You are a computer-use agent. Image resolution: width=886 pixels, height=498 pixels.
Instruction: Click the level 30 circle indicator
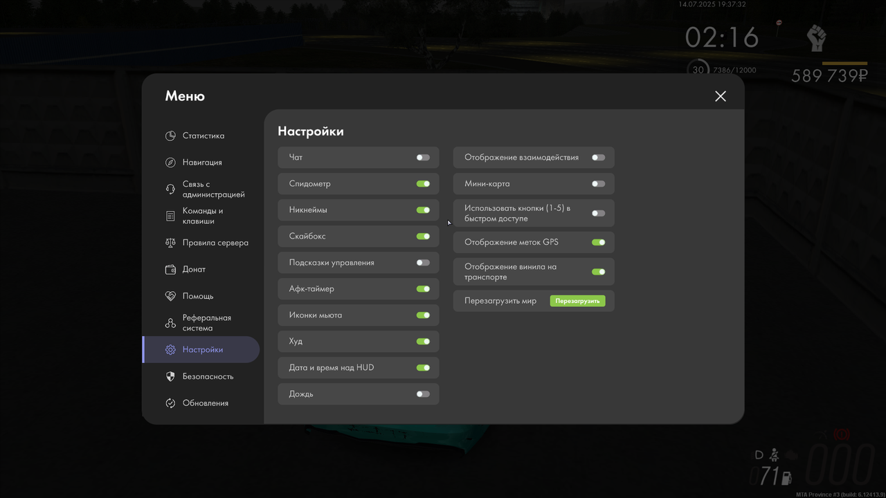point(698,70)
